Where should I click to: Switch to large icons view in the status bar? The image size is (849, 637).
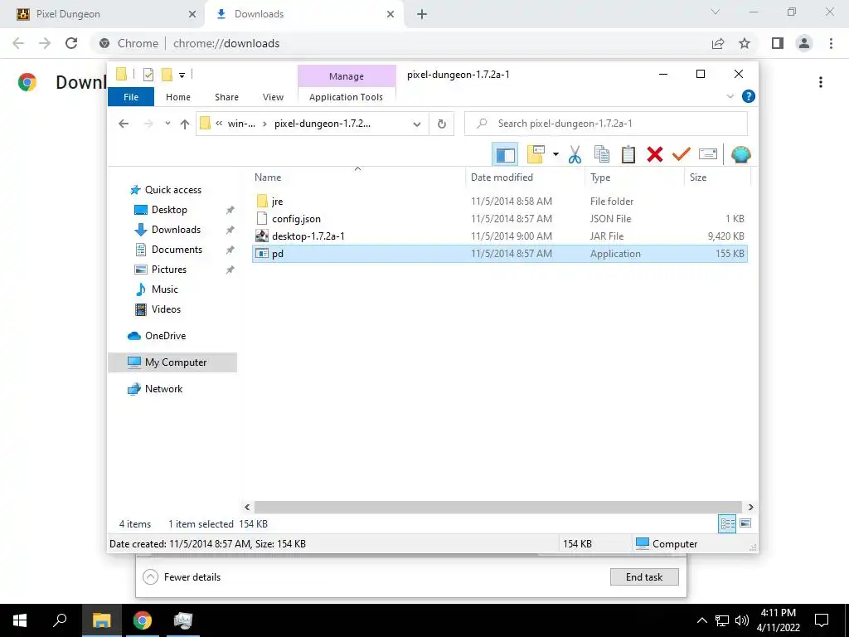tap(745, 523)
